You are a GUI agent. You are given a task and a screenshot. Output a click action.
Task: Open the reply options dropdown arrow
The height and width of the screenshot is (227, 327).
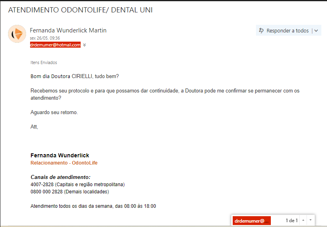[x=316, y=30]
